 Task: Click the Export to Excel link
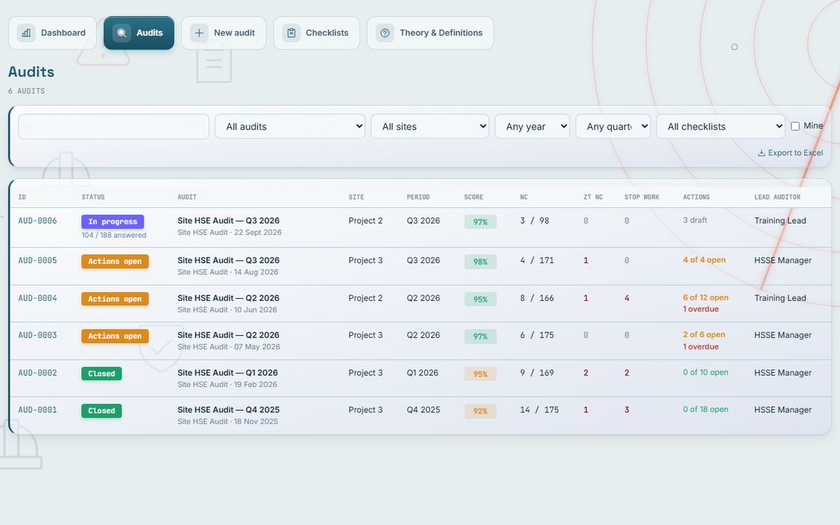tap(790, 153)
